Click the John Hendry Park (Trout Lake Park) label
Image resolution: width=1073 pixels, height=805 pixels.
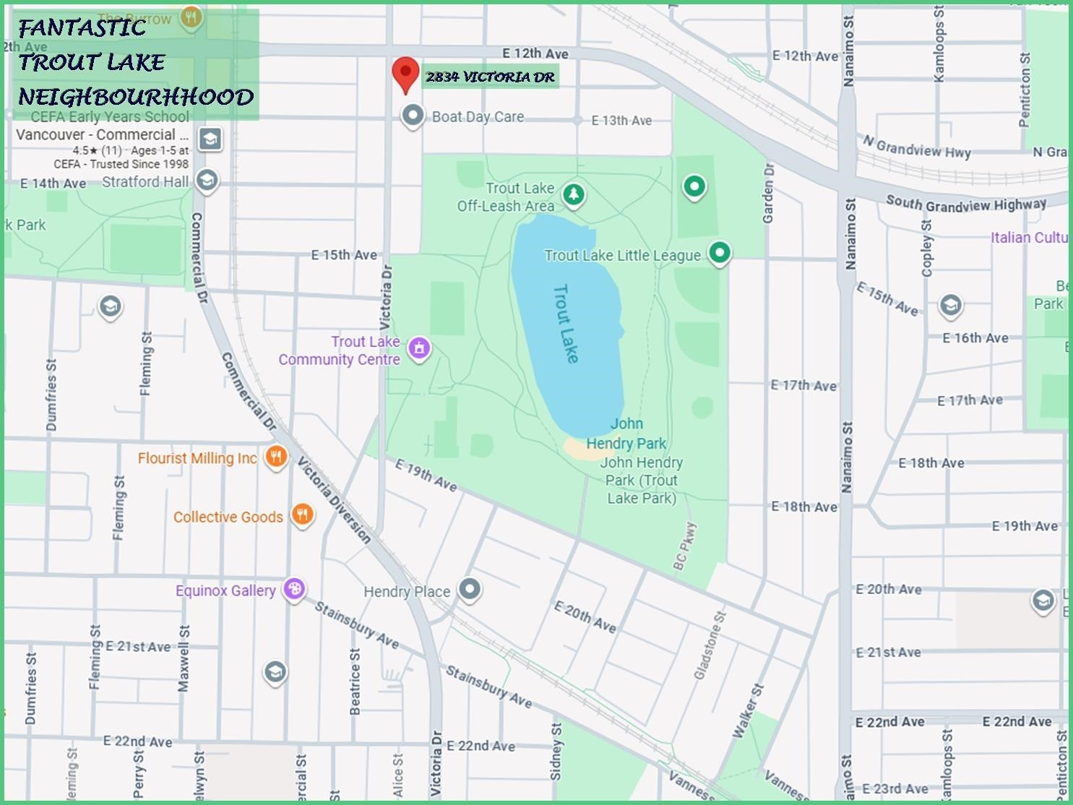pyautogui.click(x=642, y=481)
